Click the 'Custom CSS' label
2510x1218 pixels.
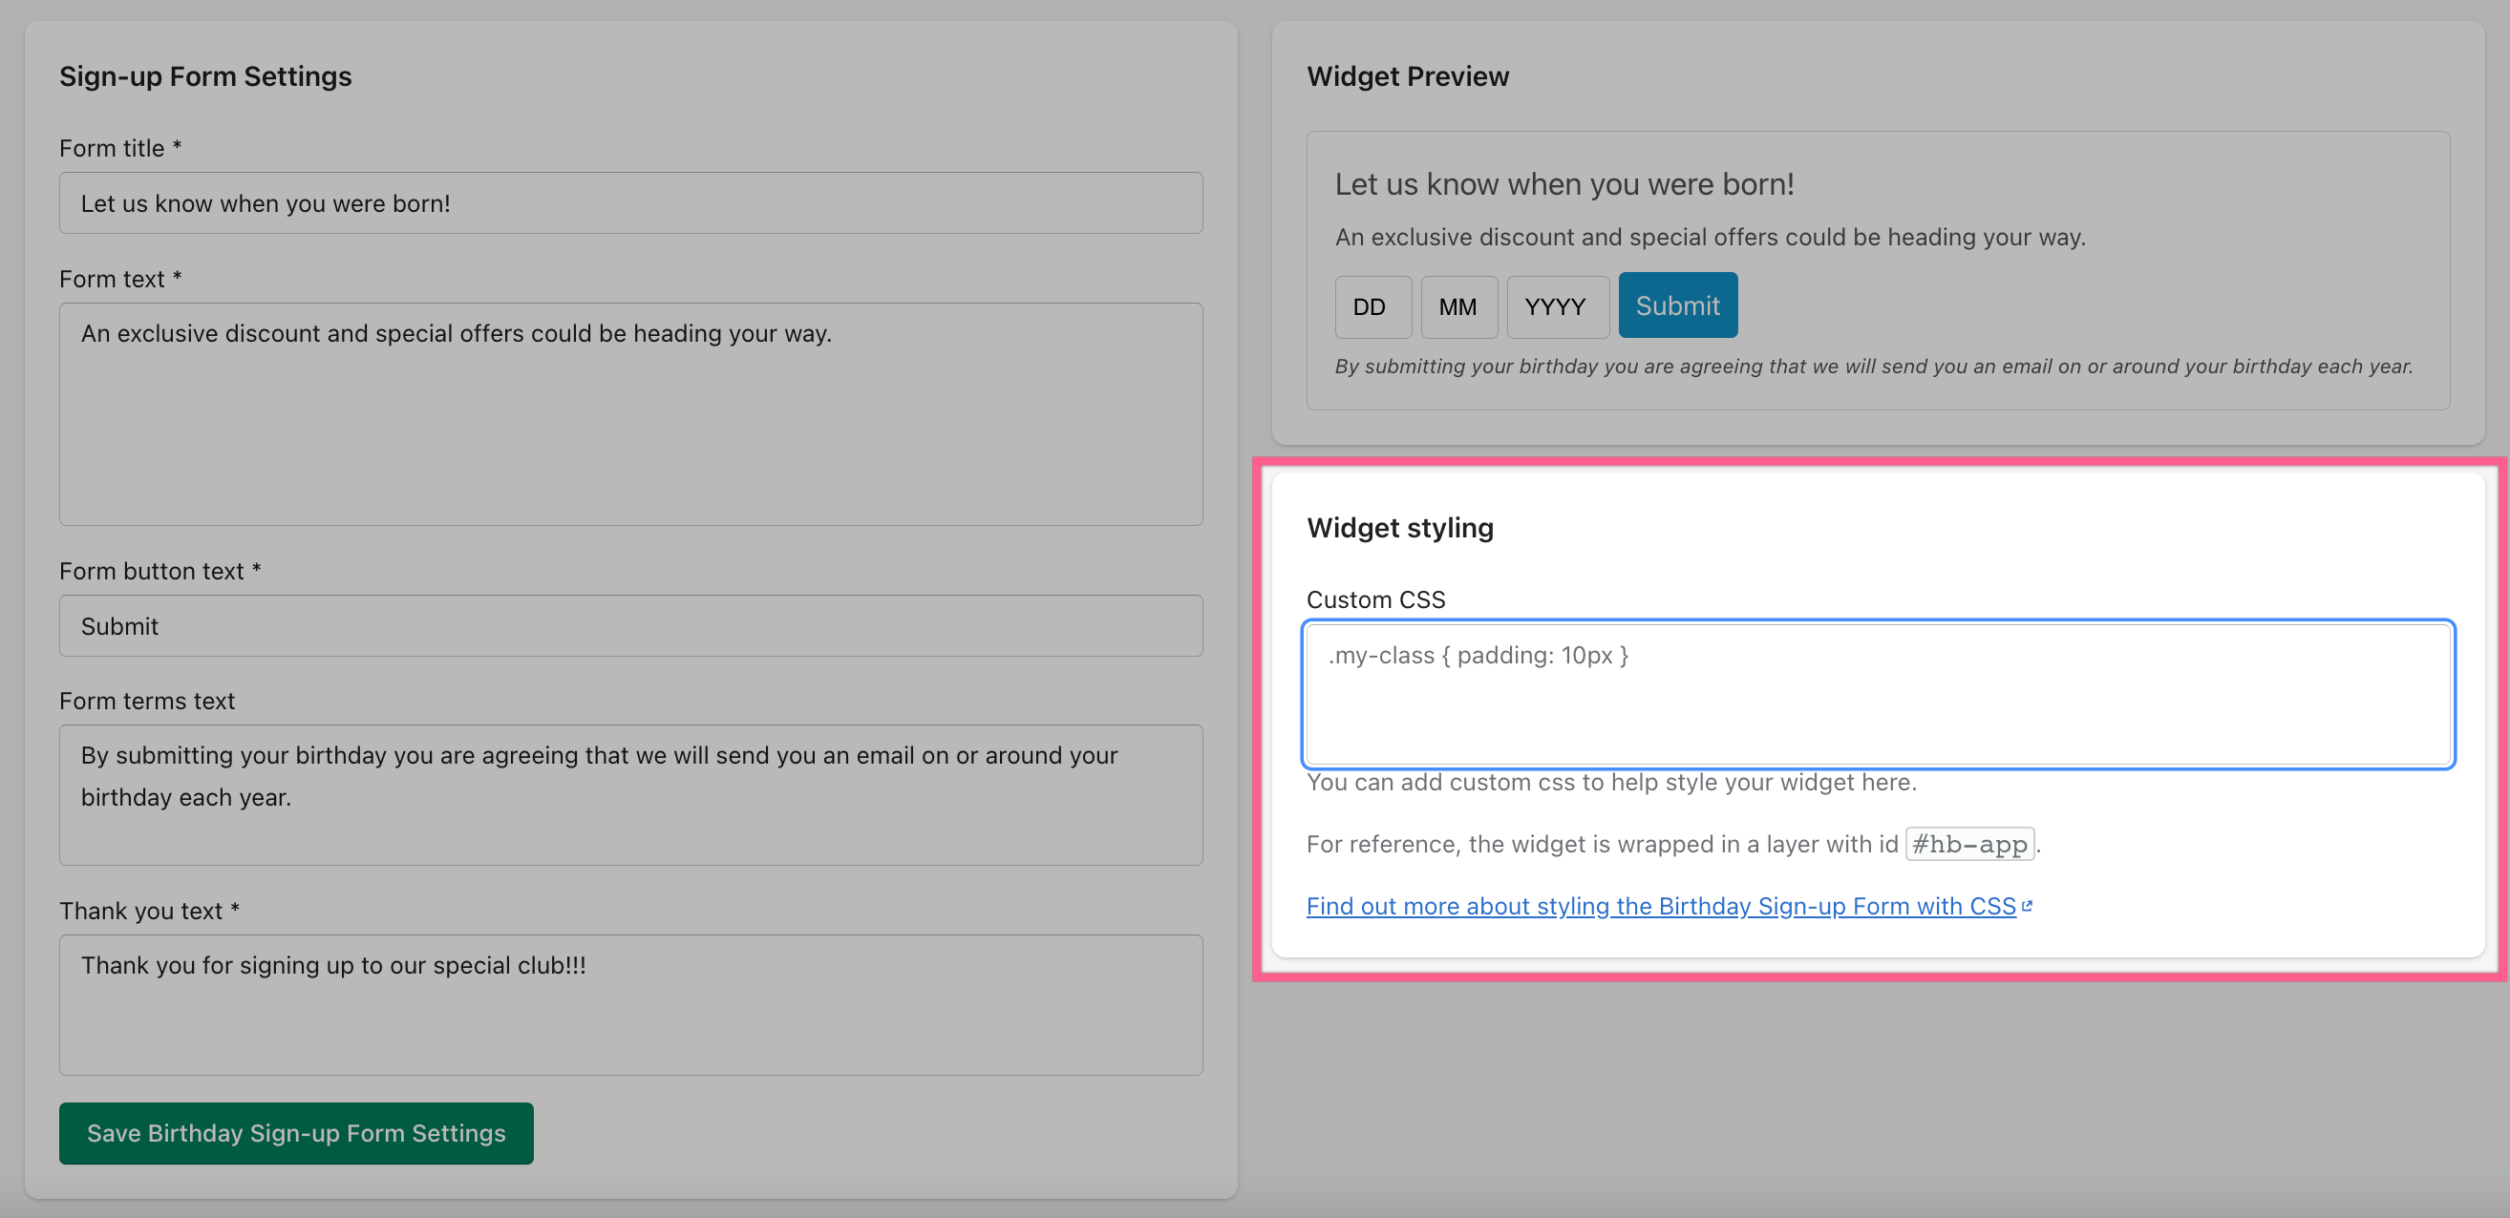pyautogui.click(x=1374, y=599)
